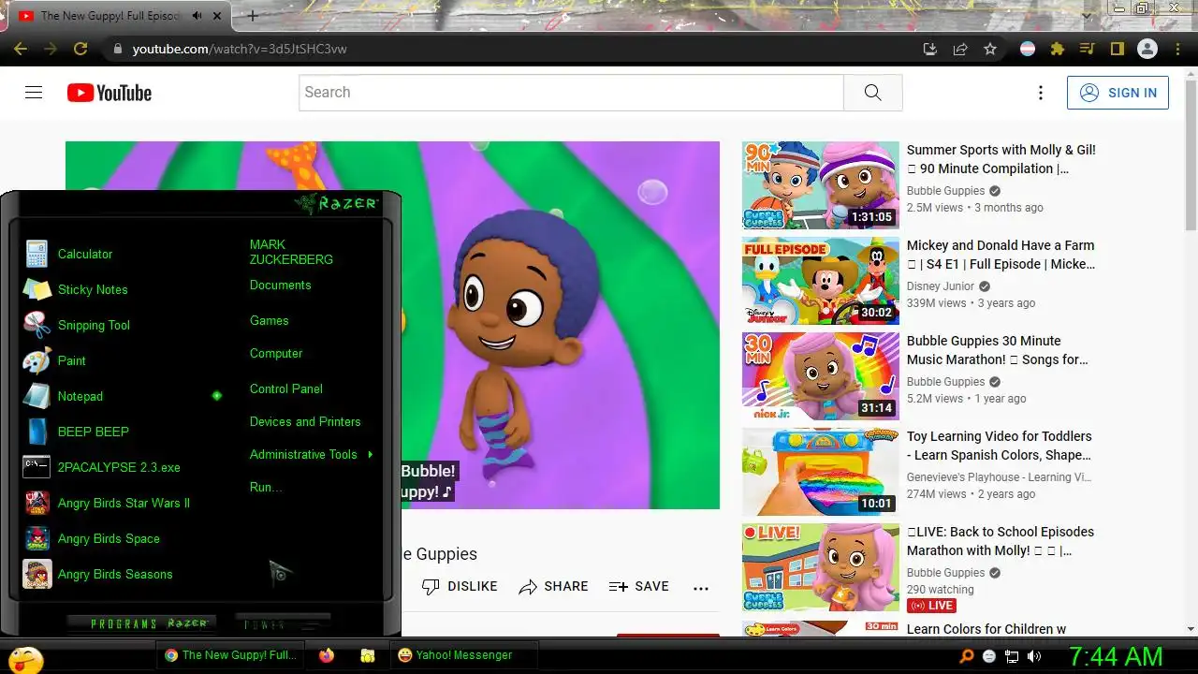Go back with the browser back arrow
This screenshot has width=1198, height=674.
[x=20, y=49]
